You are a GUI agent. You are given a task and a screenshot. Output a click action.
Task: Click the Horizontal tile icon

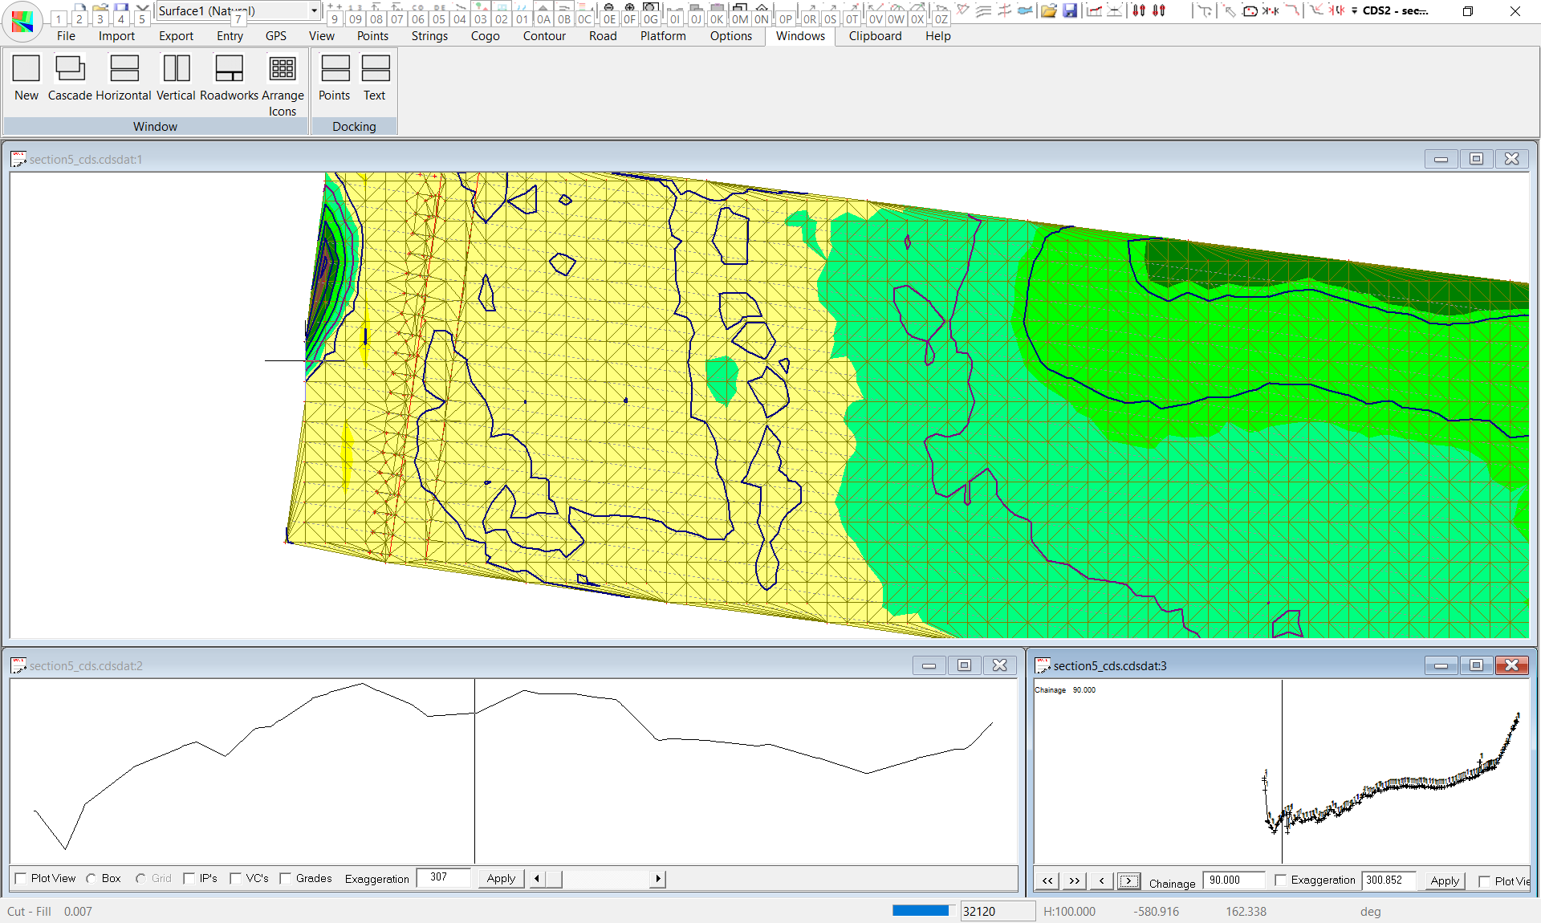click(124, 69)
